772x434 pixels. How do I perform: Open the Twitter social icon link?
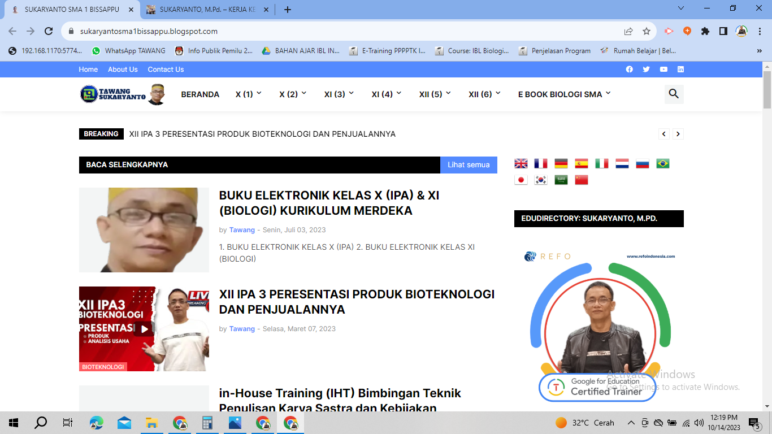pos(647,70)
